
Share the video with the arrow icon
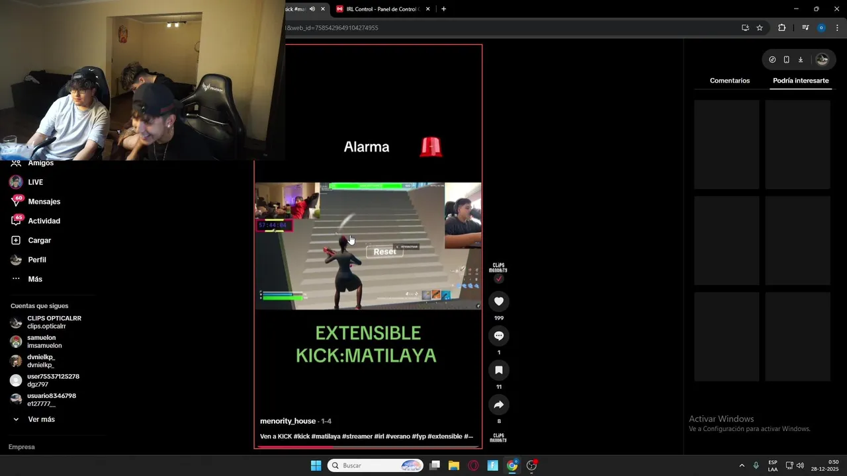(x=499, y=405)
